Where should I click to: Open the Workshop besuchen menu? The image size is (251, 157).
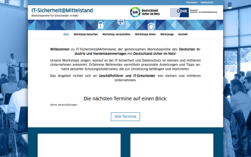[x=86, y=34]
